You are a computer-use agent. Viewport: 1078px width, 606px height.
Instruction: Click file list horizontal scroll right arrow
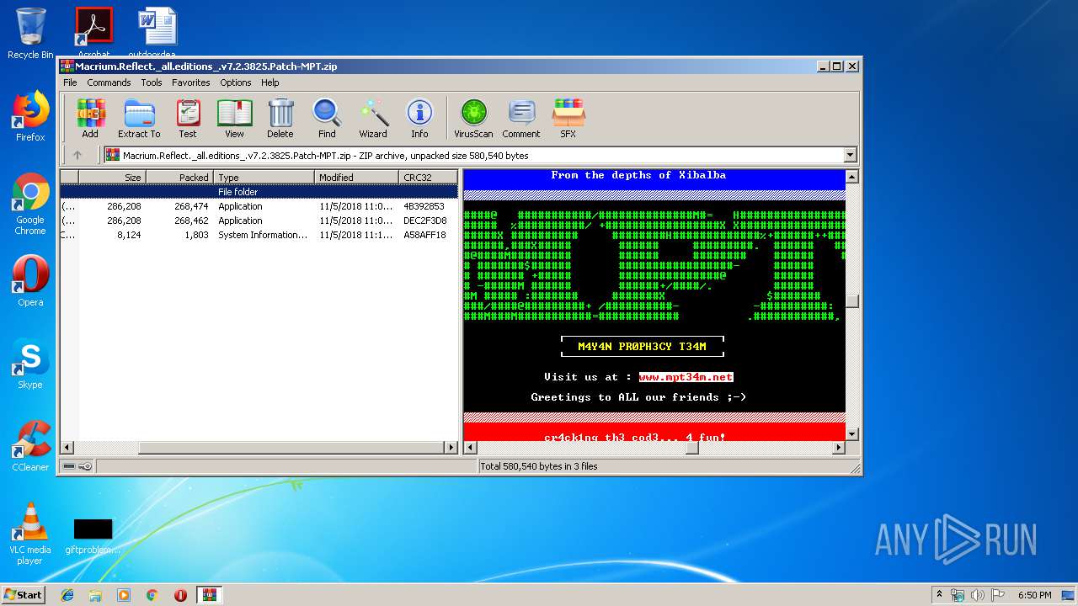click(451, 448)
